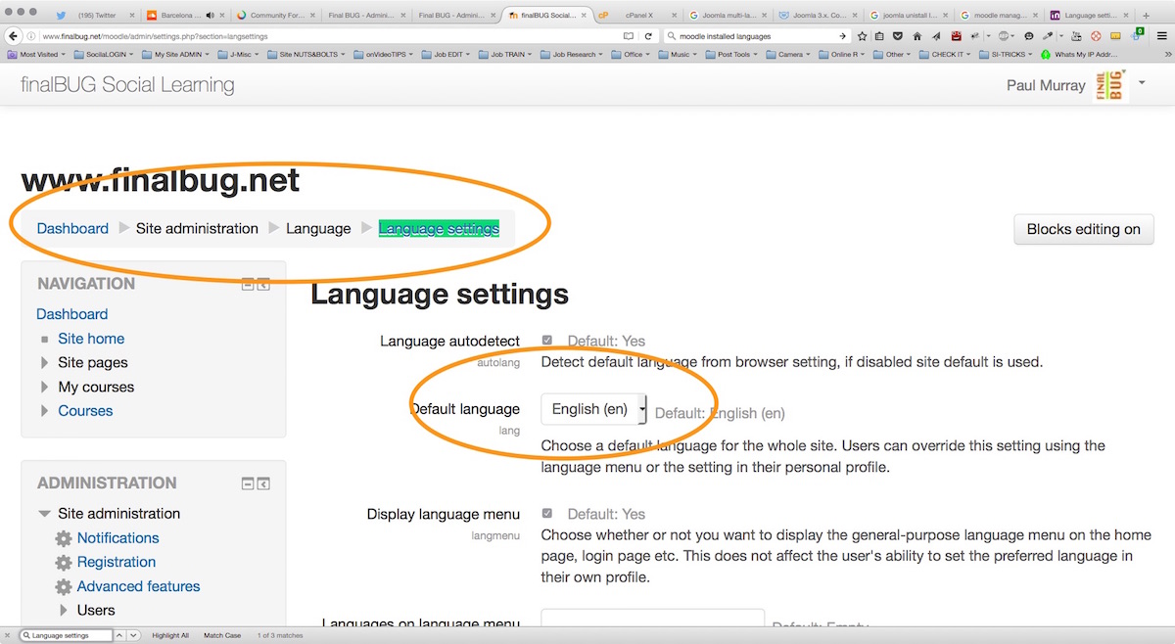Expand the Site pages tree node
Viewport: 1175px width, 644px height.
pyautogui.click(x=44, y=363)
